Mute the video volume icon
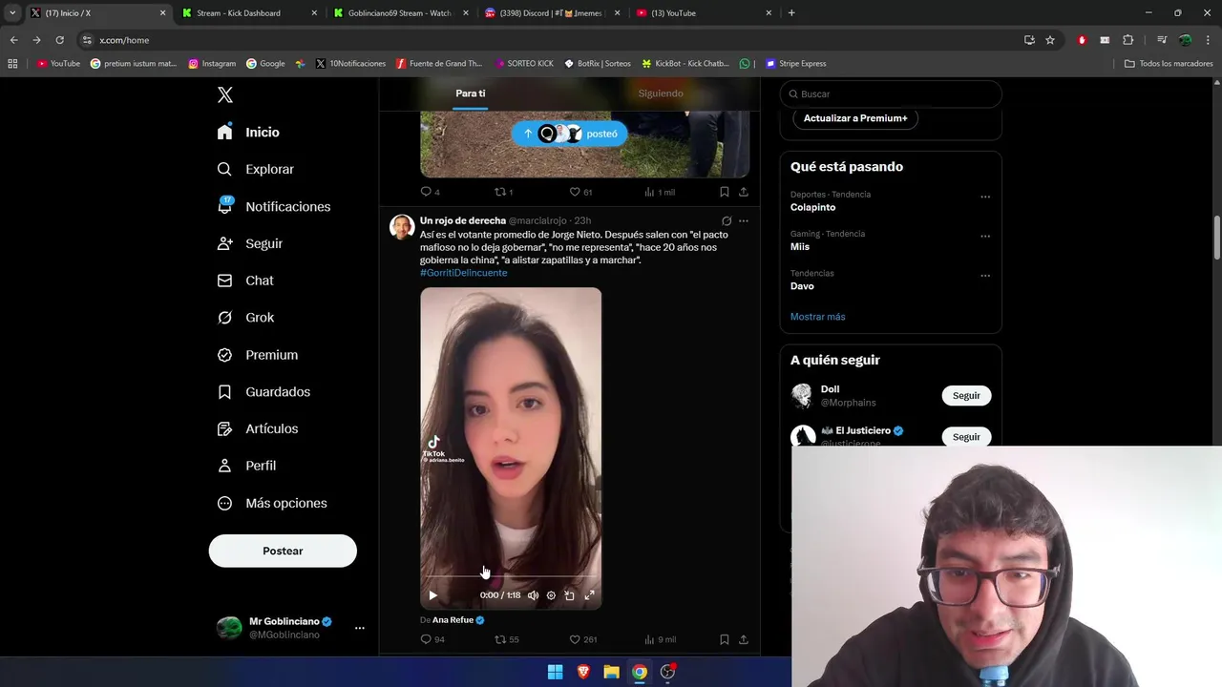The image size is (1222, 687). [533, 595]
